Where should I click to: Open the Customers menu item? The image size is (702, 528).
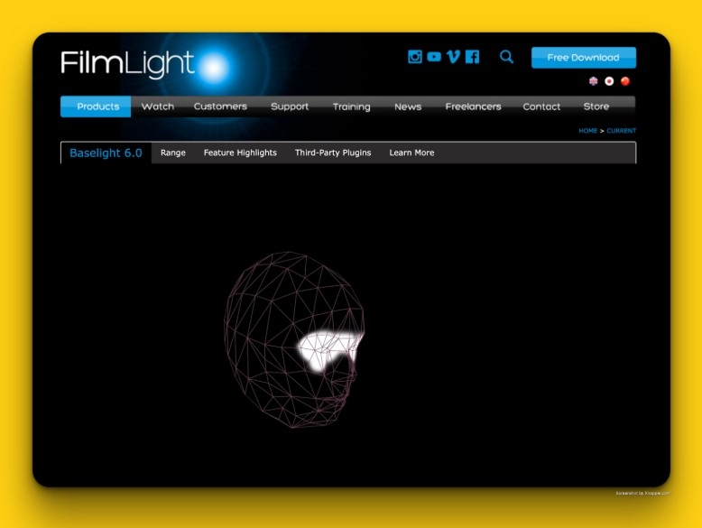220,107
